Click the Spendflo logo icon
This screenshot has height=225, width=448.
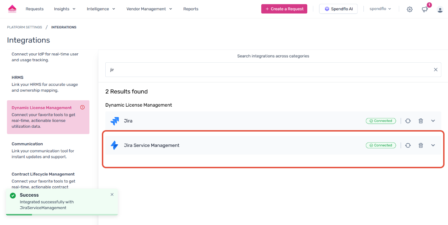12,9
